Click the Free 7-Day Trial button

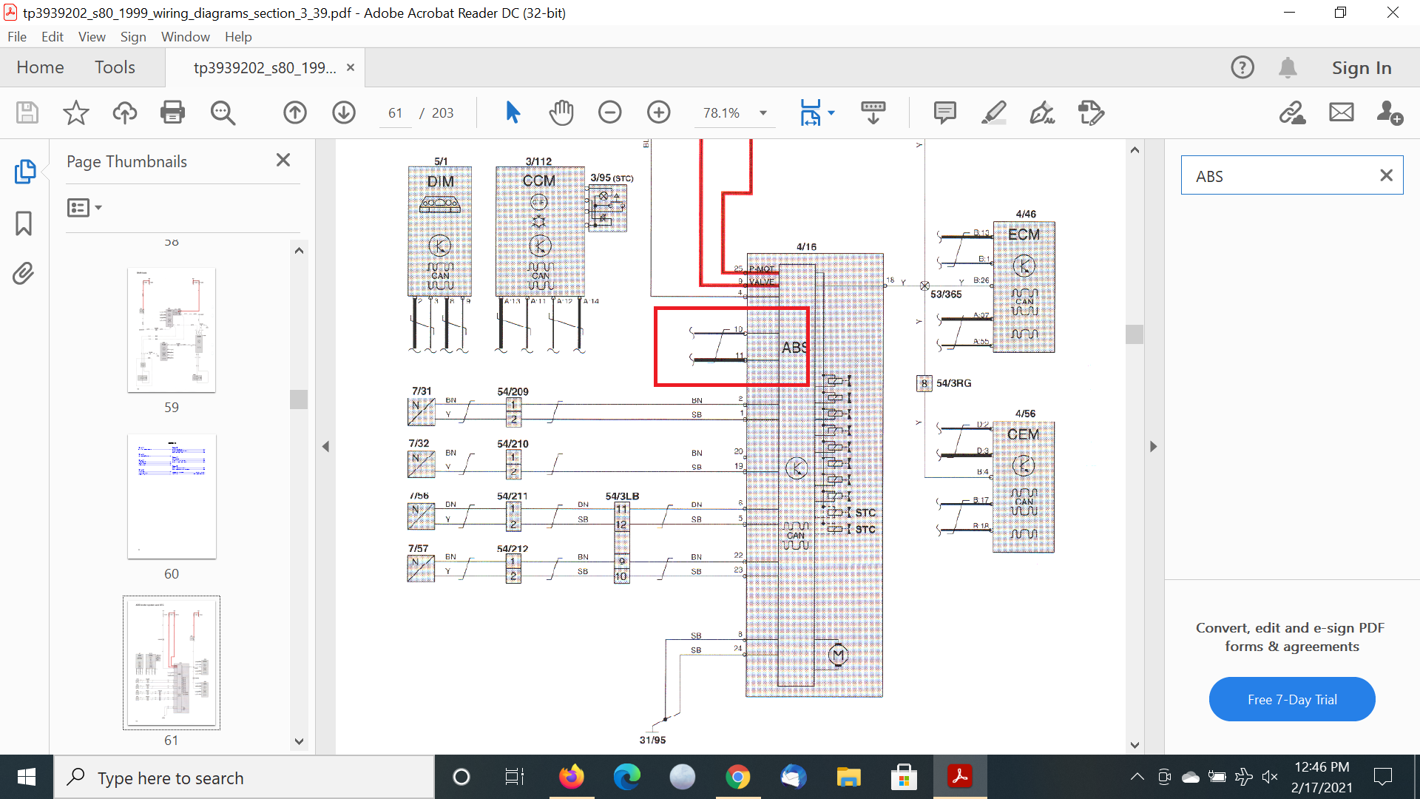1291,699
